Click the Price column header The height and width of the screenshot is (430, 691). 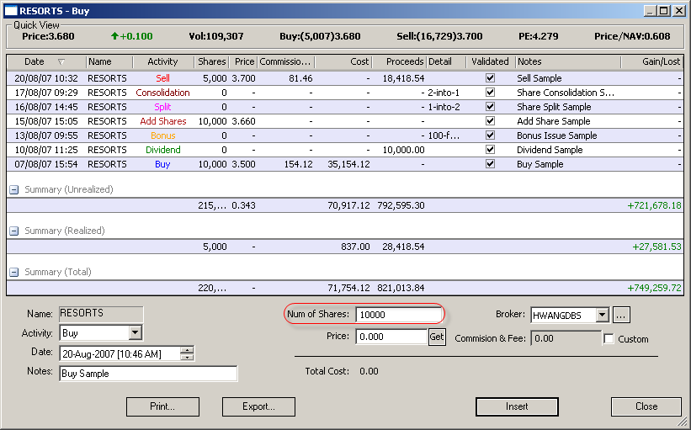243,61
